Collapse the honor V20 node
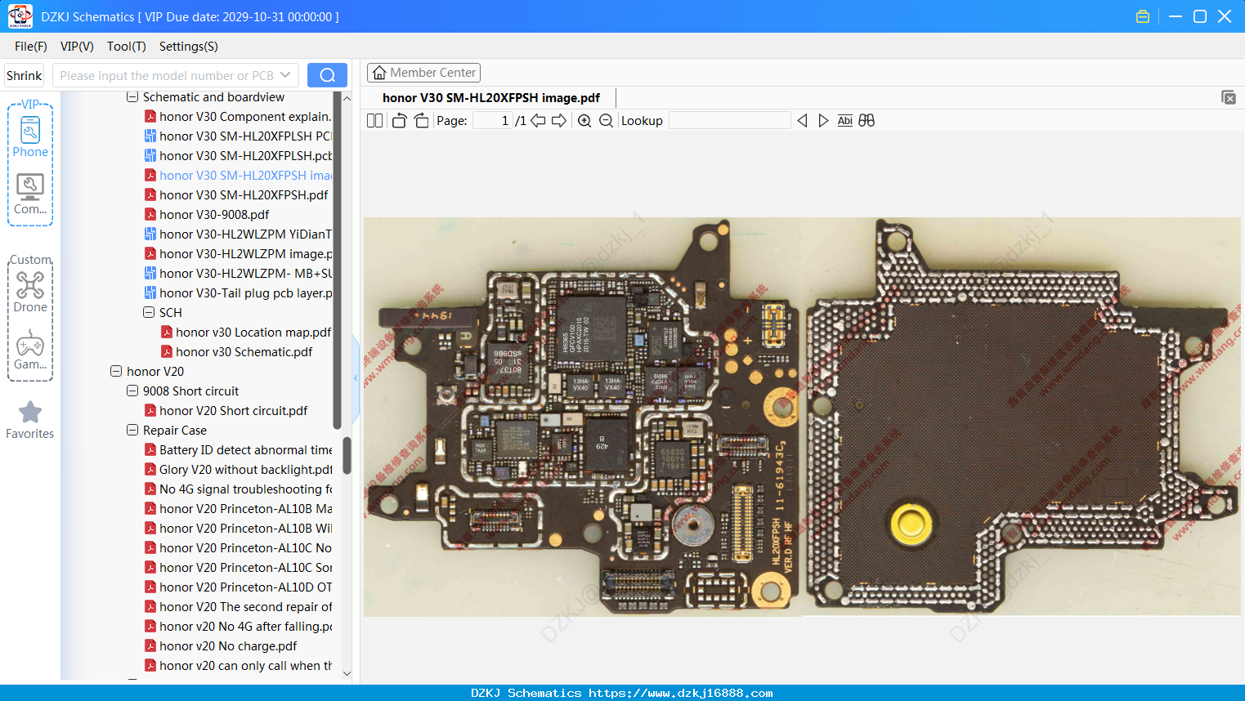Screen dimensions: 1245x701 tap(116, 372)
